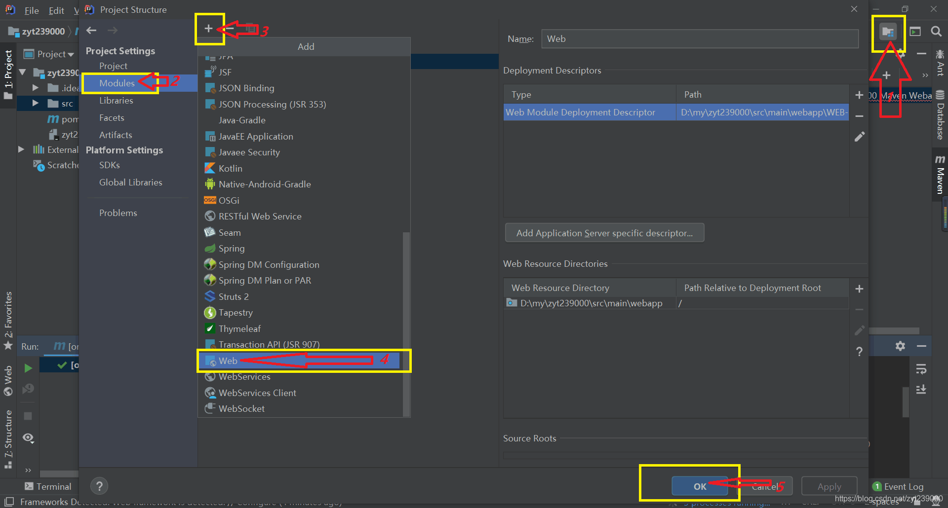Screen dimensions: 948x508
Task: Click the Apply button
Action: tap(829, 486)
